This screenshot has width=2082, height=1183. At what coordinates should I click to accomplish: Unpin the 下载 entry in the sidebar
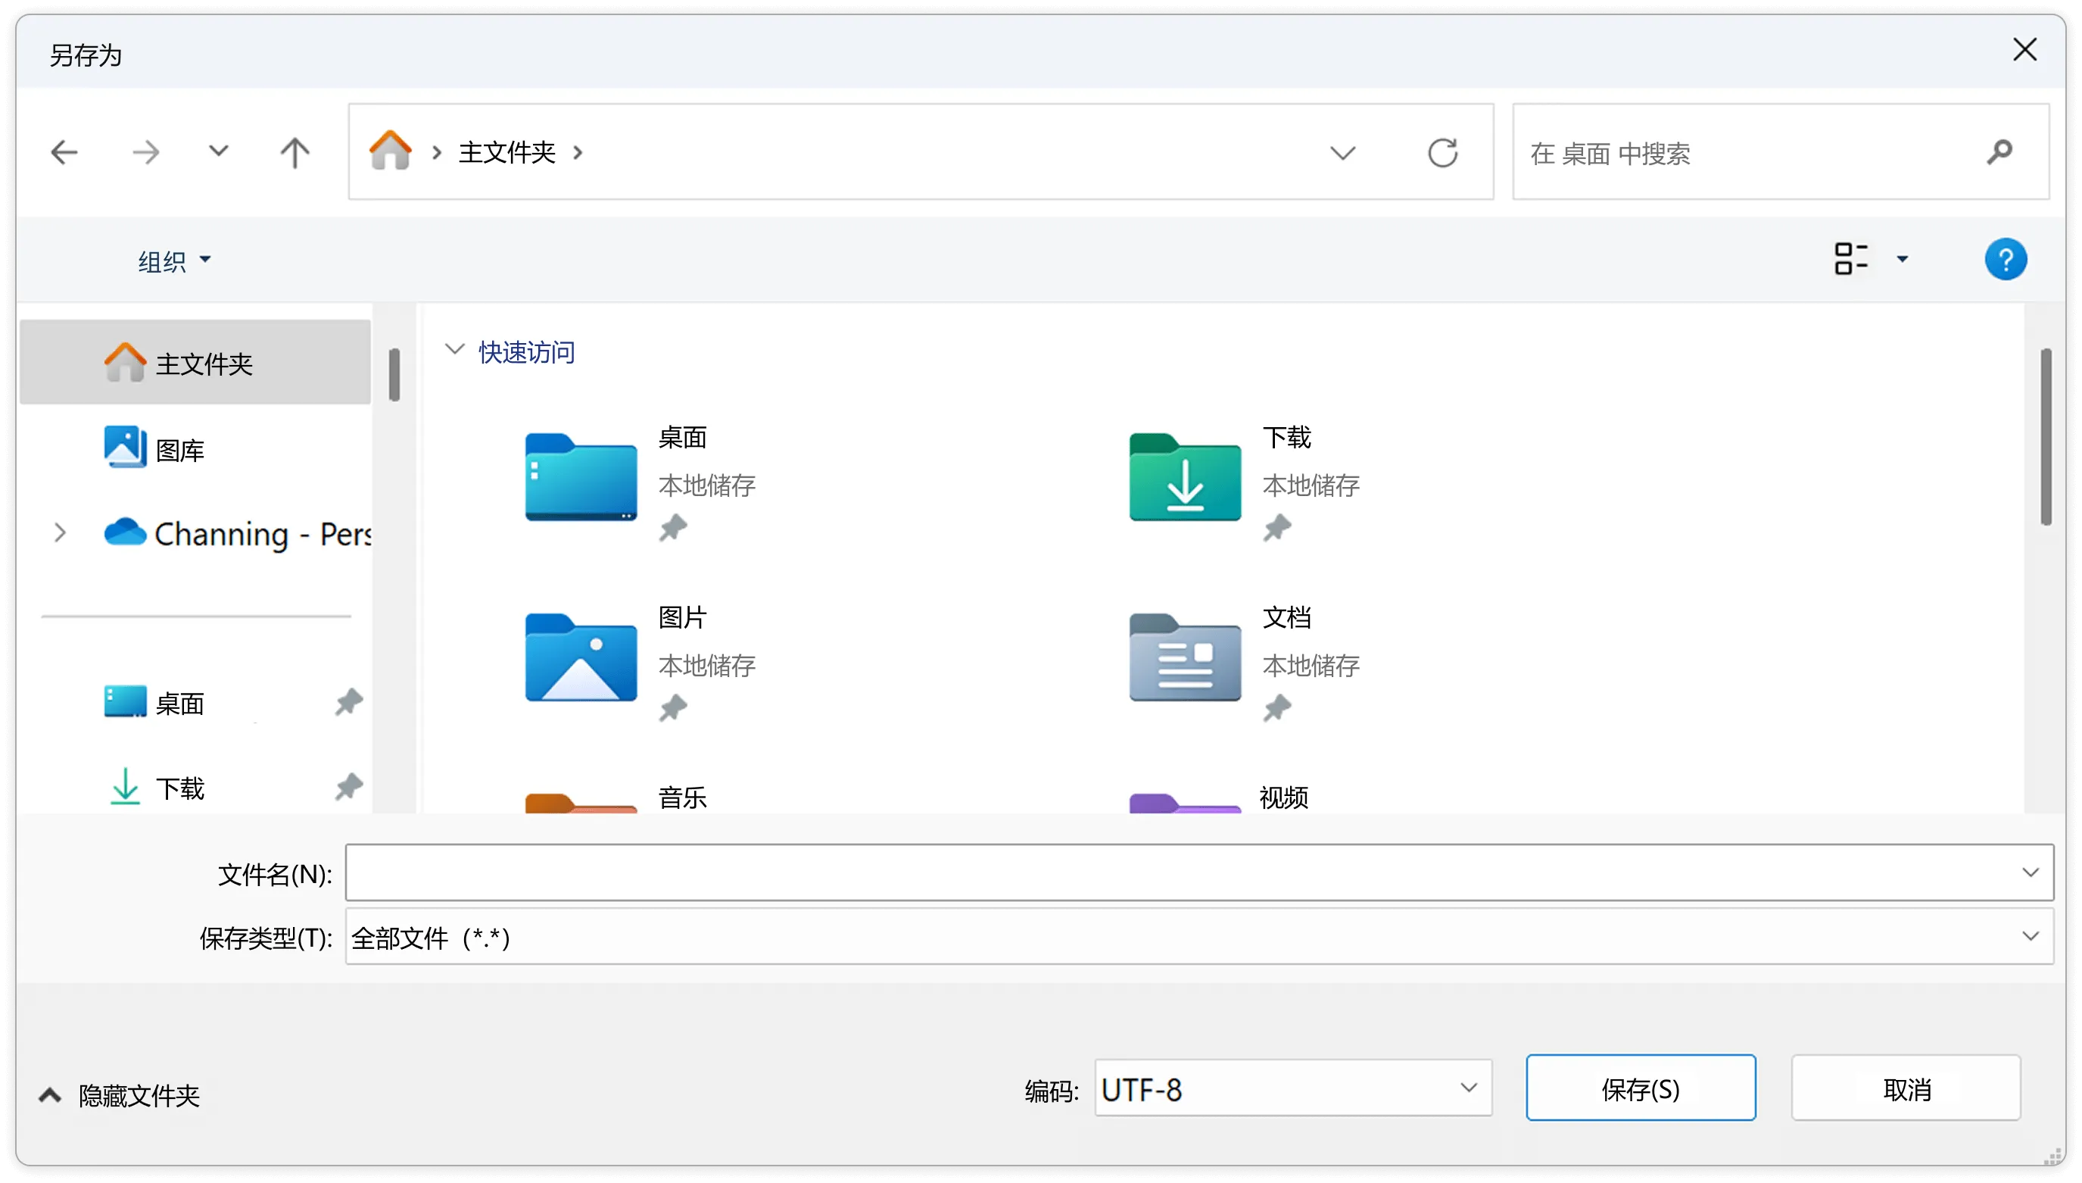point(348,785)
